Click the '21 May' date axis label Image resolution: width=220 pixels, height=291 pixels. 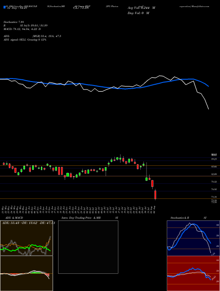coord(4,209)
